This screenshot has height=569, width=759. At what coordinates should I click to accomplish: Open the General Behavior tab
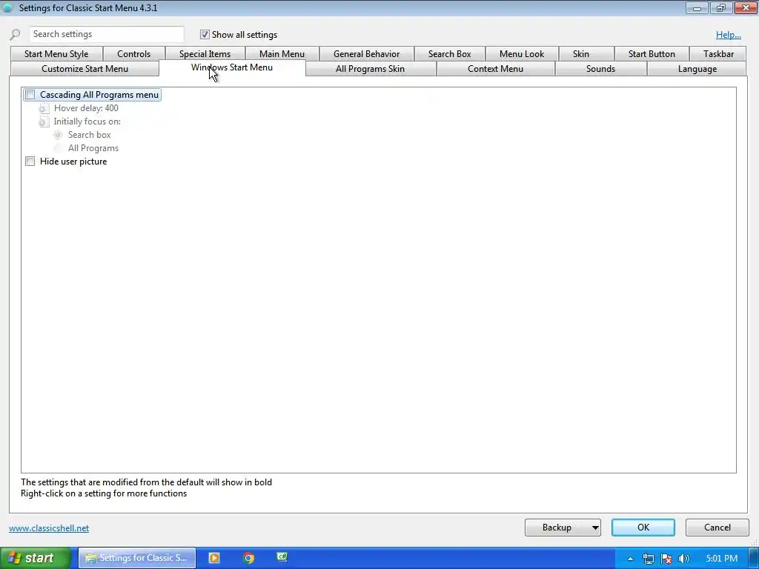tap(366, 53)
